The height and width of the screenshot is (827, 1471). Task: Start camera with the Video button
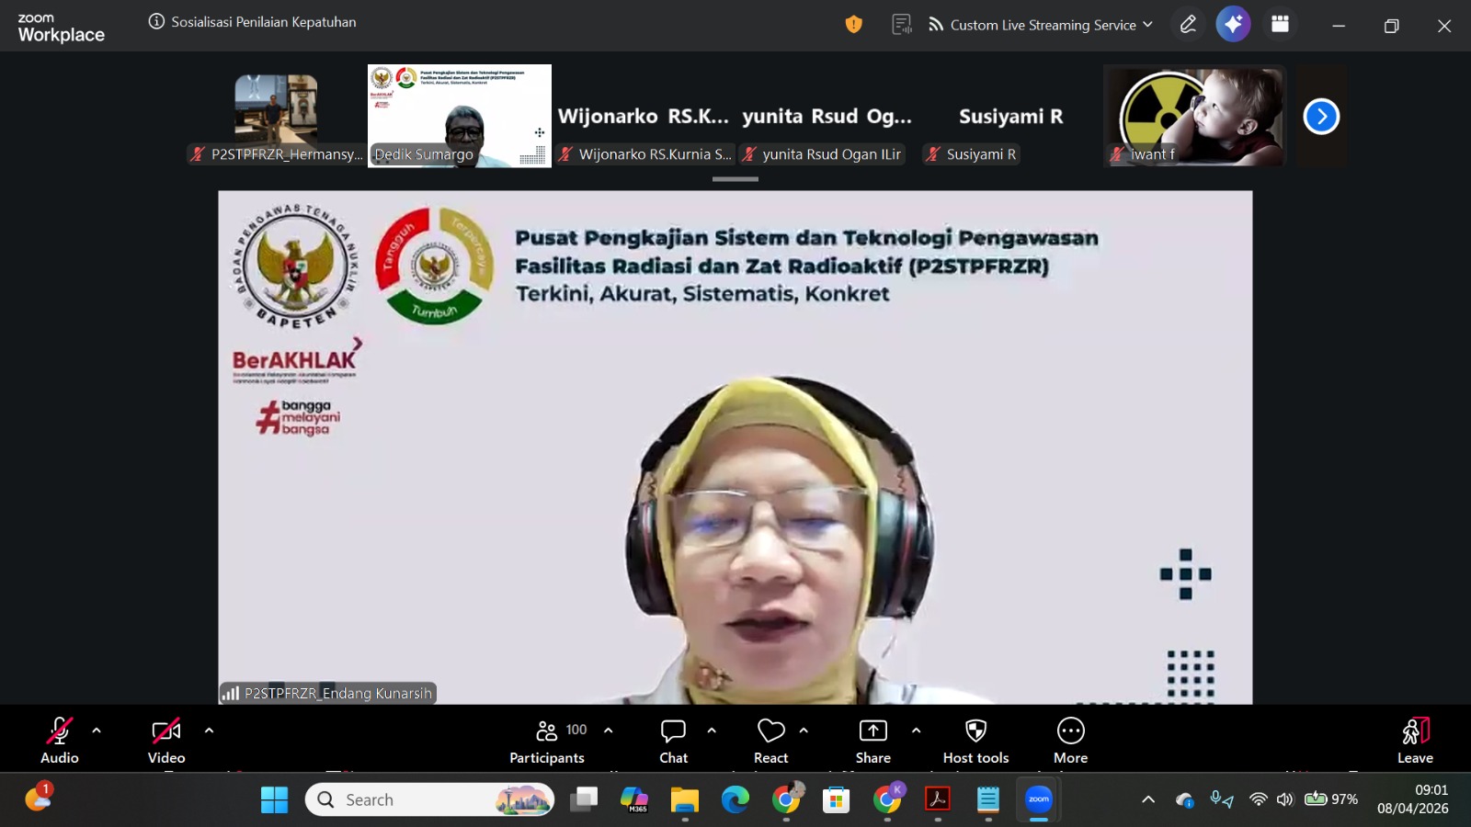[x=166, y=741]
